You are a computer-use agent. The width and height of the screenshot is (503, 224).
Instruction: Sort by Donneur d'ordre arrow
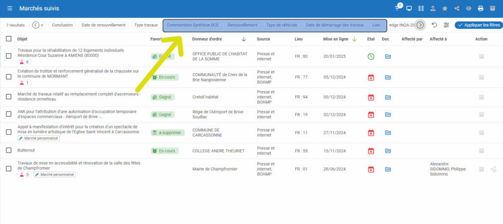(x=244, y=39)
